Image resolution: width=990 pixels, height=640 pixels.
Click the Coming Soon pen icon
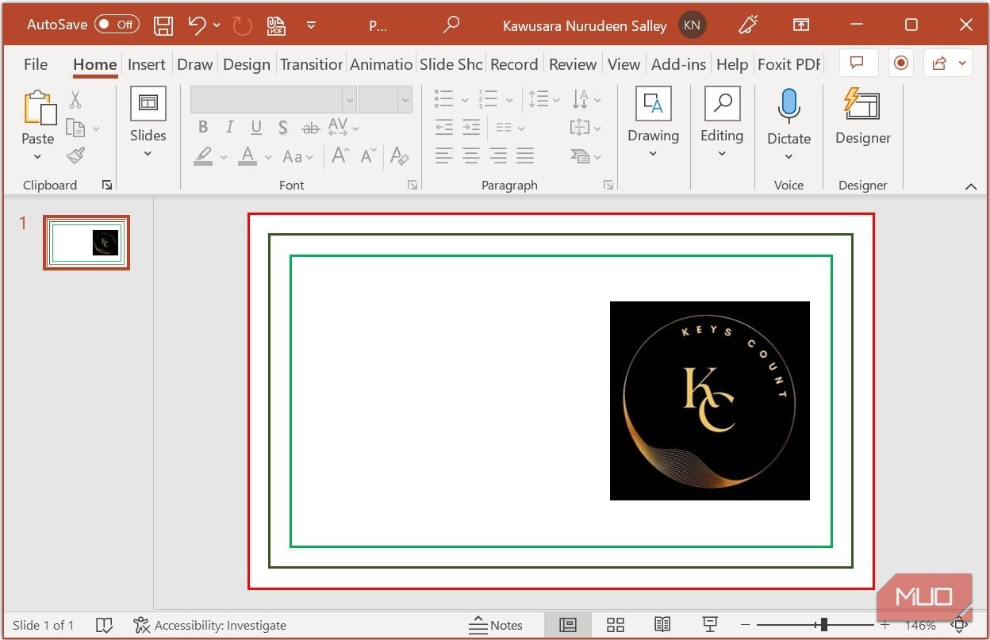click(748, 25)
